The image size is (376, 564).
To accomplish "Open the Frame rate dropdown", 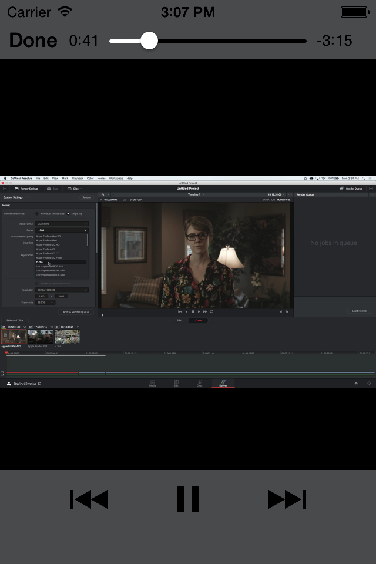I will pos(45,303).
